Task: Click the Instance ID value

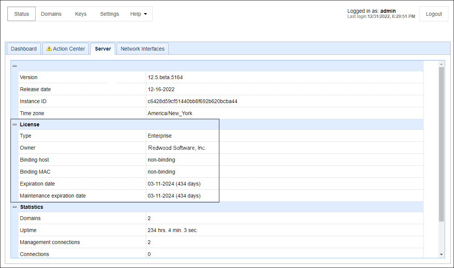Action: click(x=192, y=101)
